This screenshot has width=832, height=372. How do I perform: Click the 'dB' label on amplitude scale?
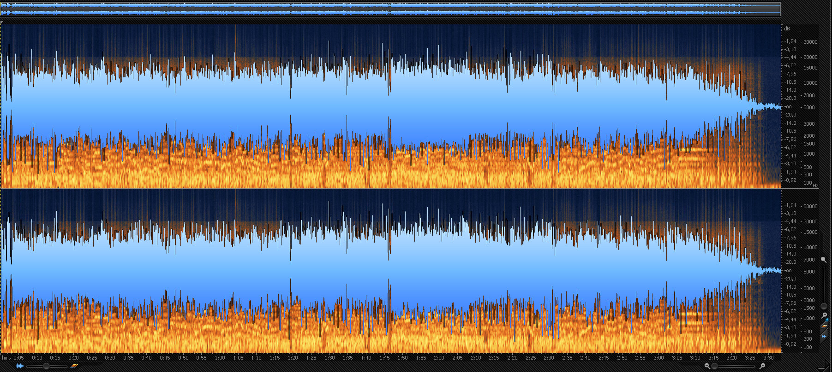coord(787,29)
